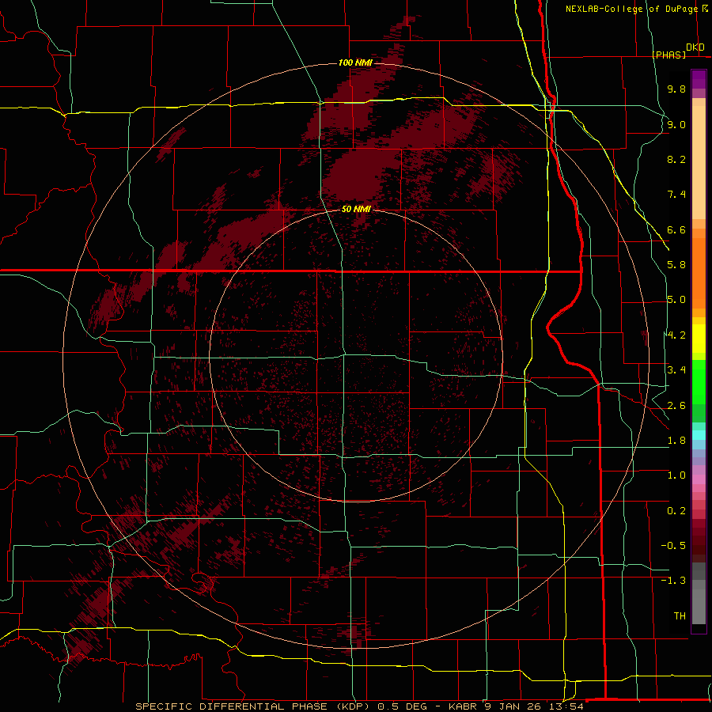Click the yellow segment of the color bar

tap(699, 339)
